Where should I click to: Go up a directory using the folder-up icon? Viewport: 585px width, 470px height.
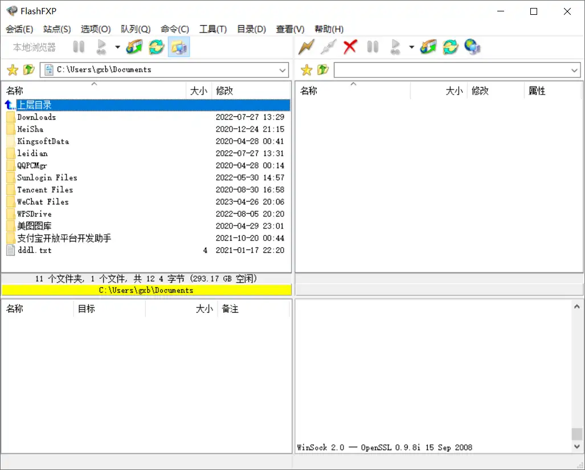28,70
